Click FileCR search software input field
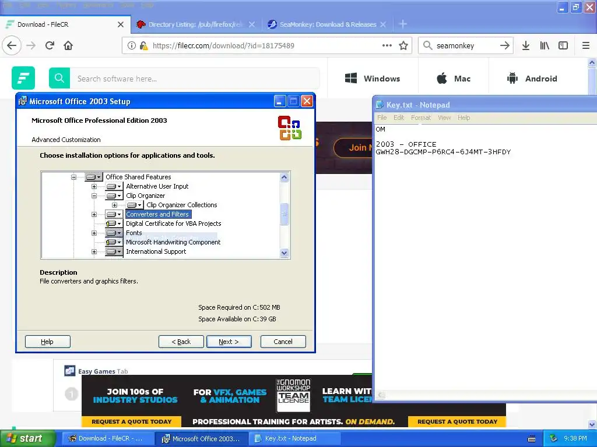The image size is (597, 447). pyautogui.click(x=194, y=79)
